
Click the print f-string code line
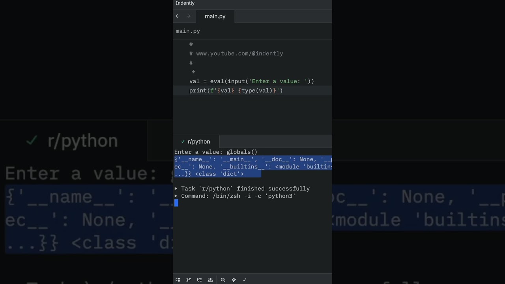(236, 91)
